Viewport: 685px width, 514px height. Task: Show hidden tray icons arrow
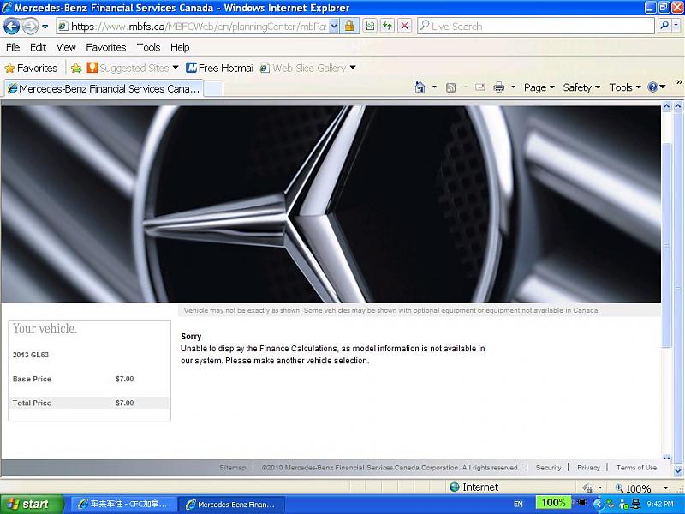point(598,504)
